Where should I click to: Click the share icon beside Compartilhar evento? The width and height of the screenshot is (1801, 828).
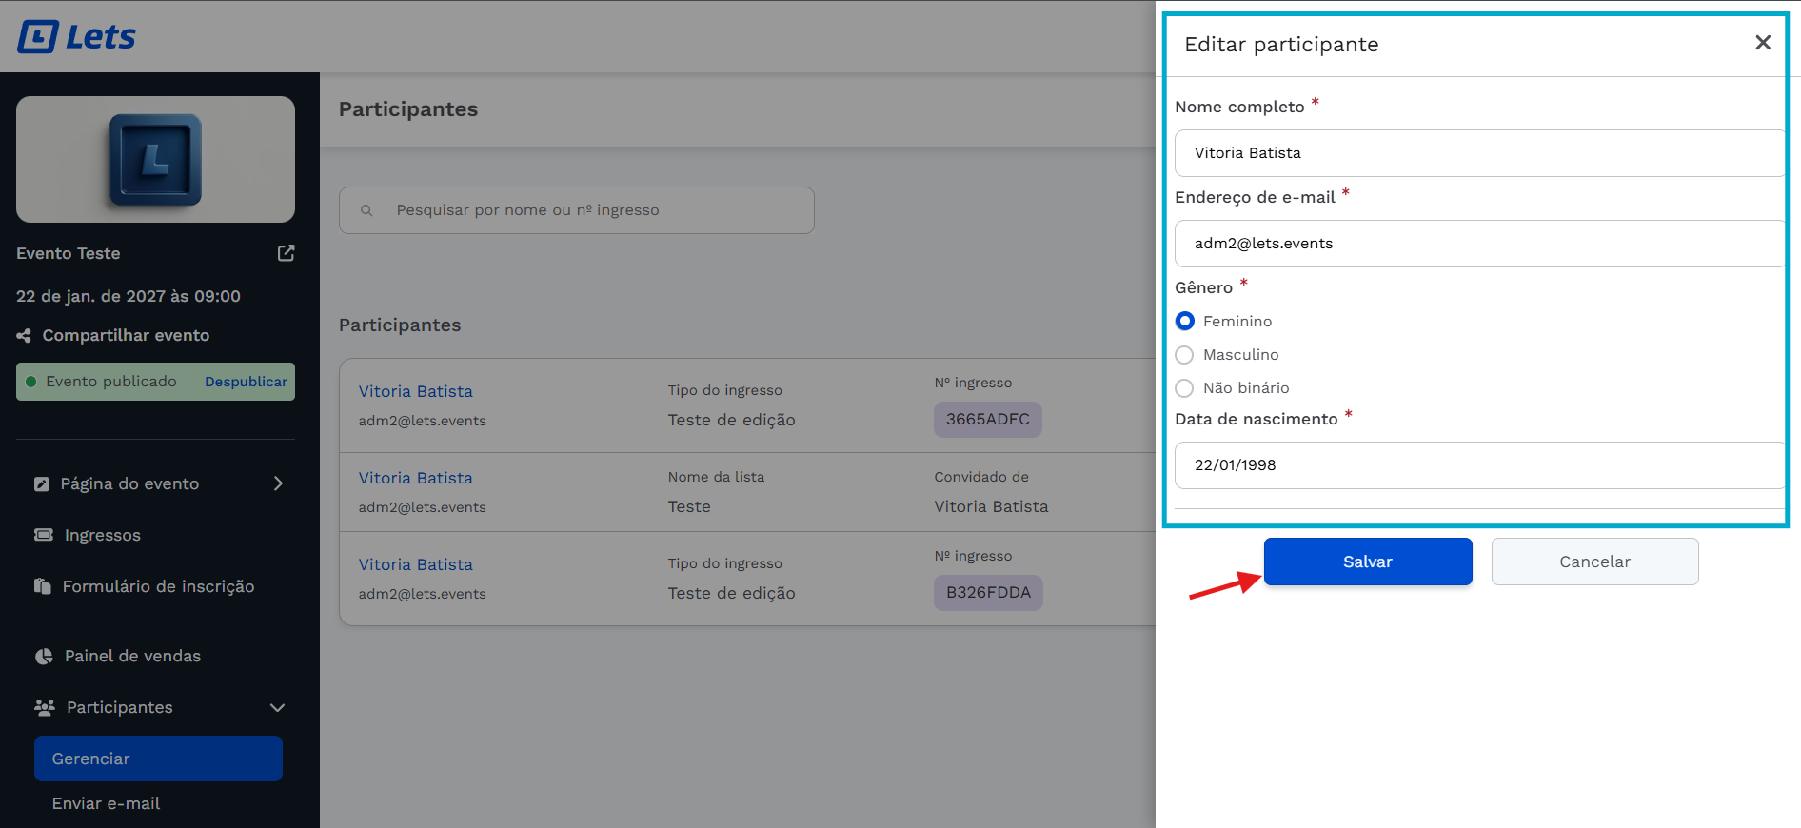pyautogui.click(x=24, y=336)
